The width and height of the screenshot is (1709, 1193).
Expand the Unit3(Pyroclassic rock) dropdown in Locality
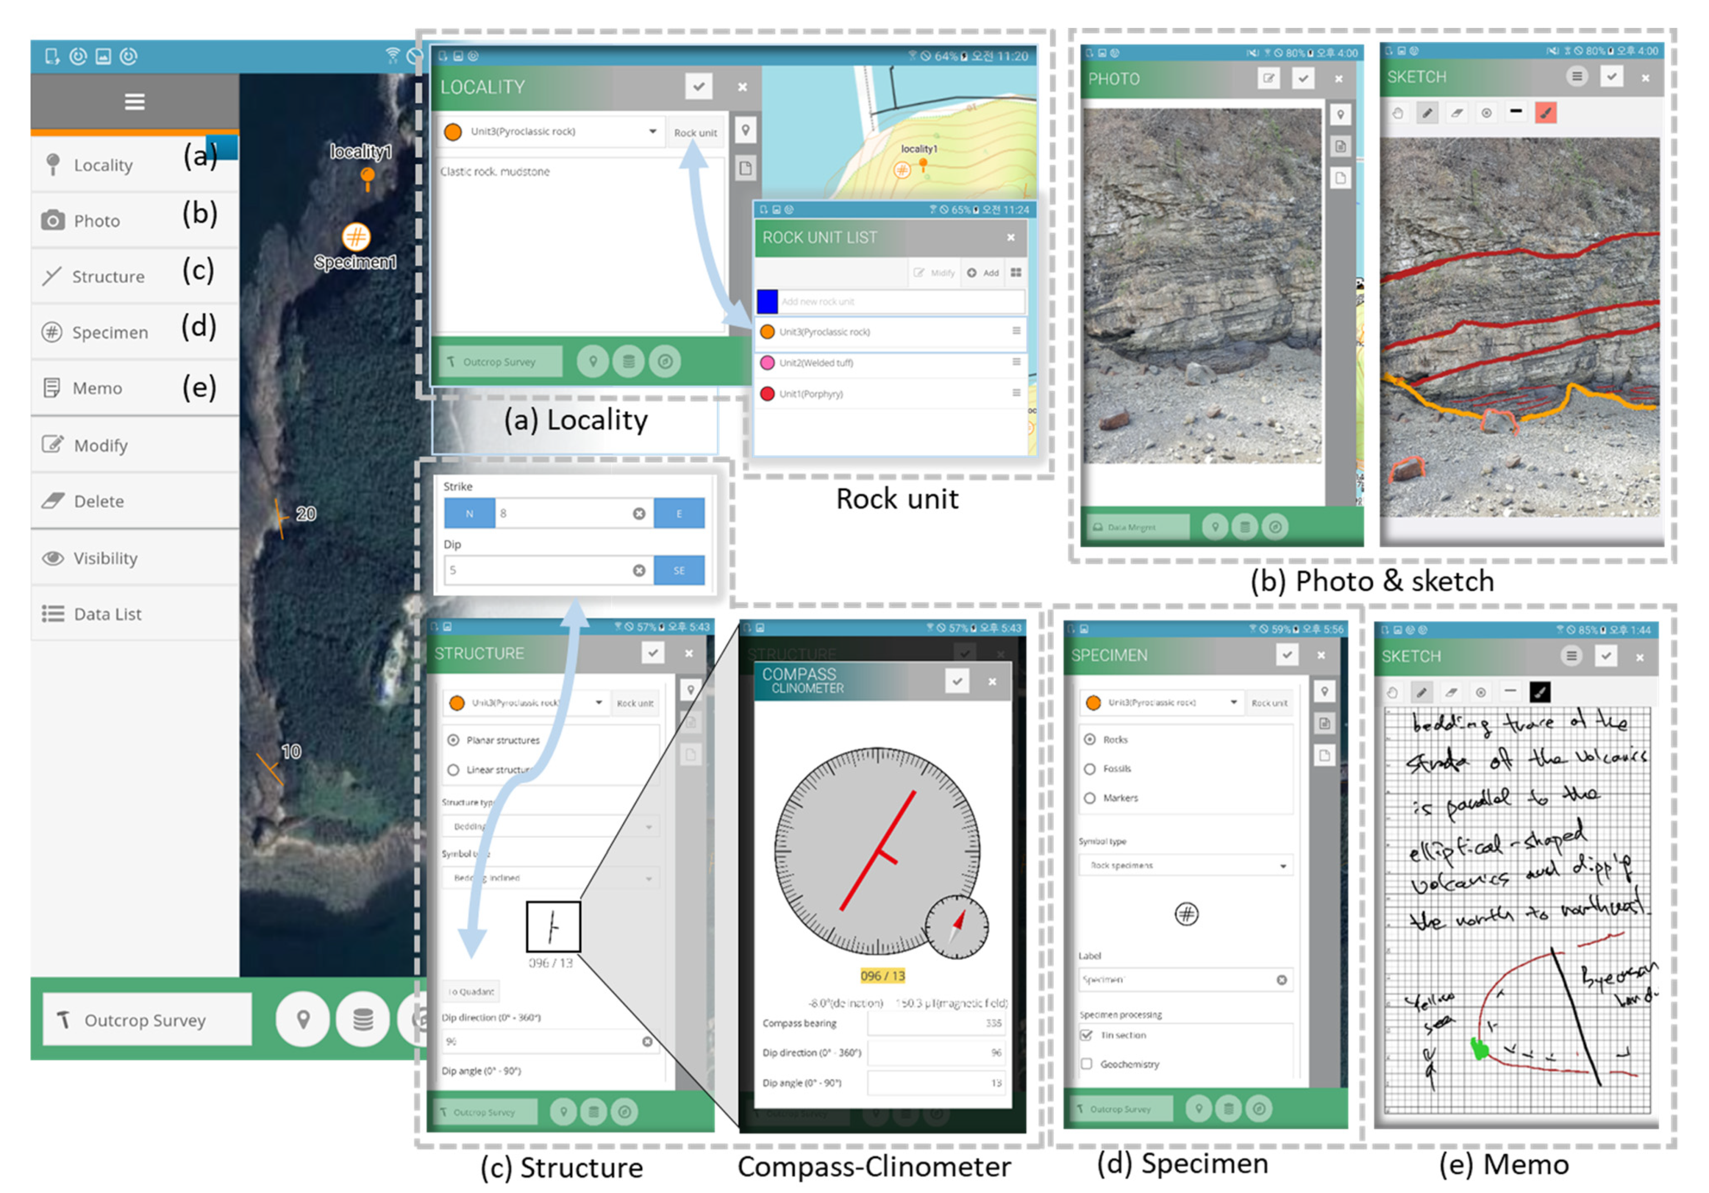tap(652, 132)
